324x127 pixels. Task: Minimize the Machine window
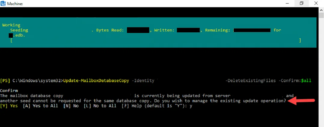point(285,3)
